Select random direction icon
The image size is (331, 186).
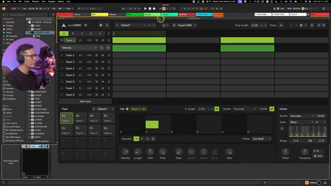[x=153, y=139]
